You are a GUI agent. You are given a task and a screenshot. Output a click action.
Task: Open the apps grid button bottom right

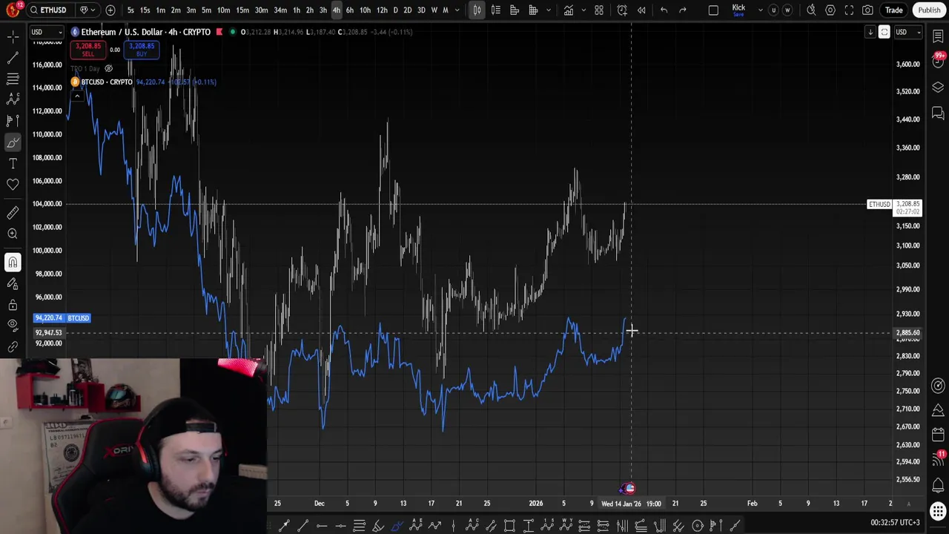[x=938, y=512]
